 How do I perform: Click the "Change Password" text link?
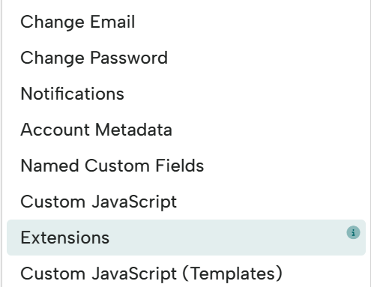(94, 58)
